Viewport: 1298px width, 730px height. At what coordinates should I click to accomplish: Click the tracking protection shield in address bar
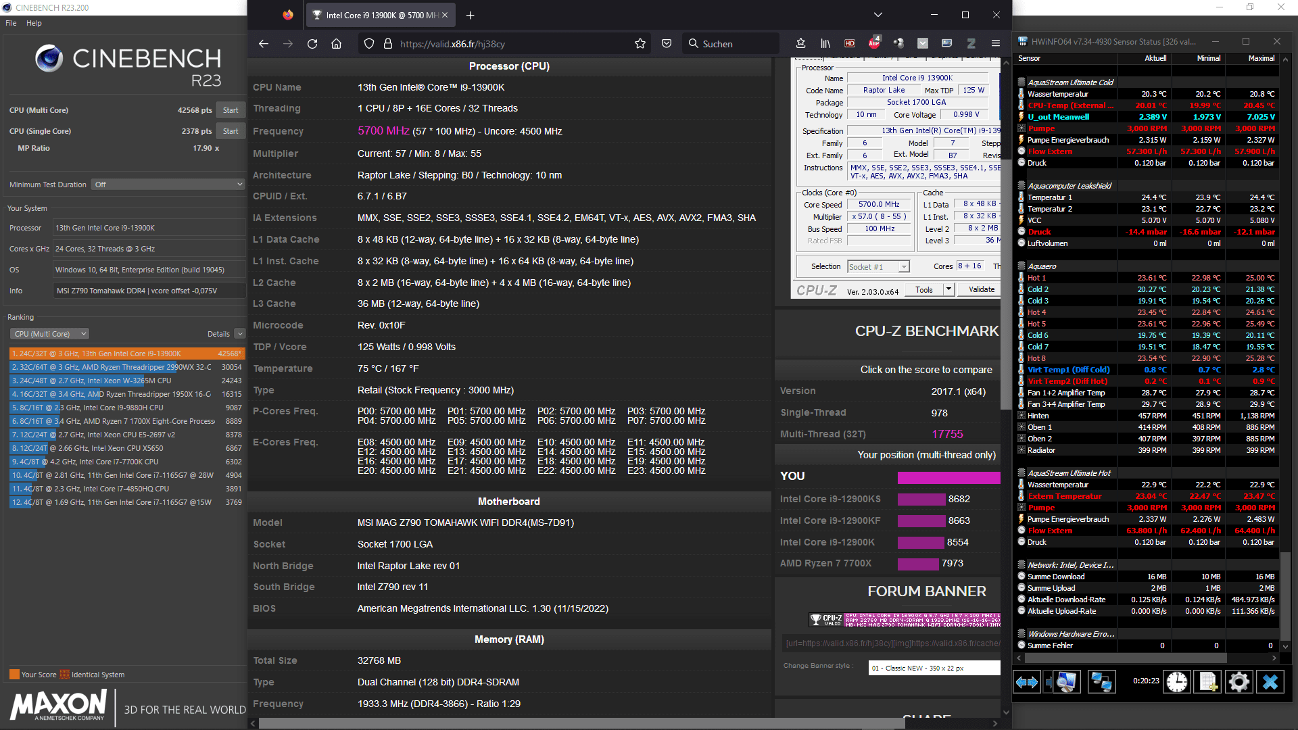[369, 44]
